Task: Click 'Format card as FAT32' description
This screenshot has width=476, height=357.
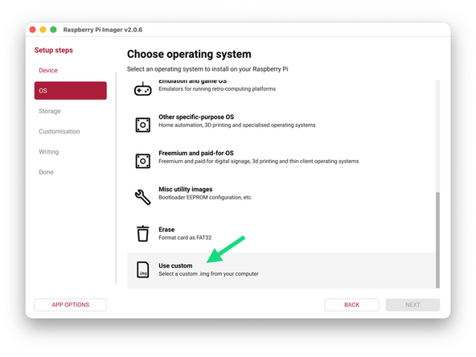Action: click(x=185, y=238)
